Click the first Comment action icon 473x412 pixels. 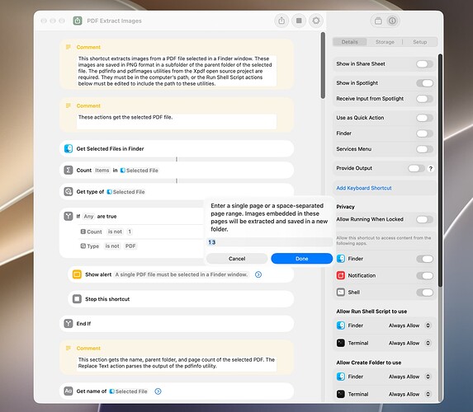(x=69, y=47)
